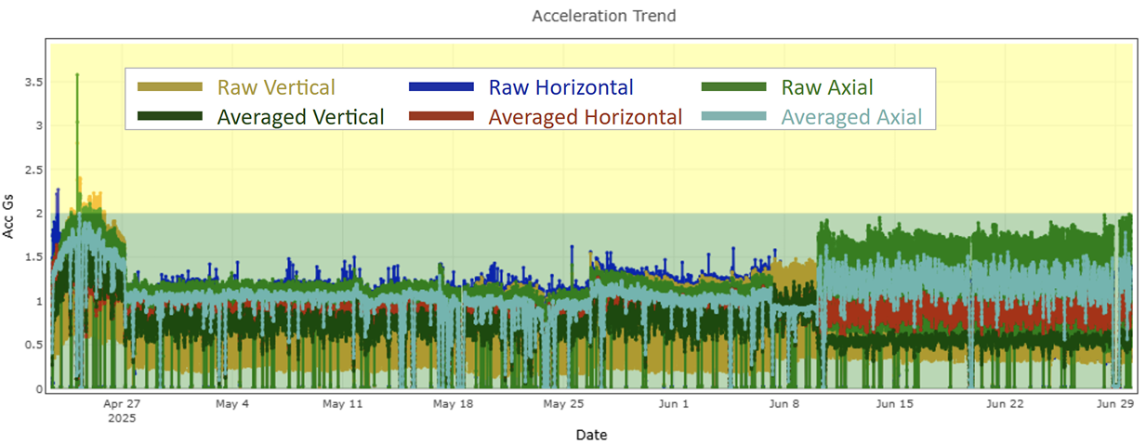Toggle the Raw Vertical trace label
The image size is (1146, 444).
(x=276, y=87)
